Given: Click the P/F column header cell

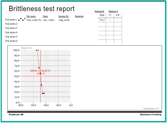Looking at the screenshot, I should (118, 15).
